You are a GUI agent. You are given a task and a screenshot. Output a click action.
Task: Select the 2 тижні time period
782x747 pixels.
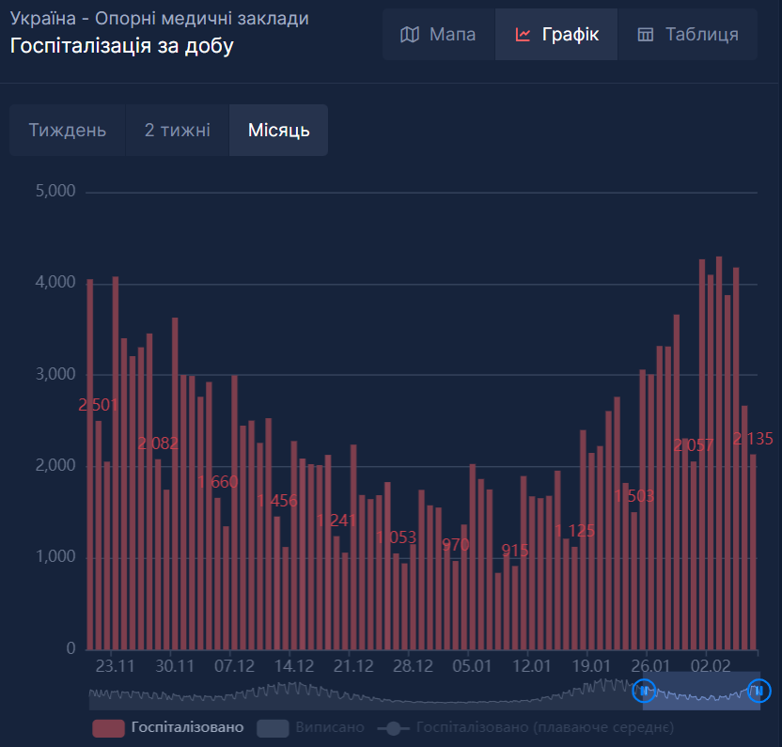tap(177, 131)
